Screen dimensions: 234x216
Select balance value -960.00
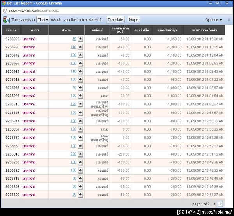pos(175,80)
